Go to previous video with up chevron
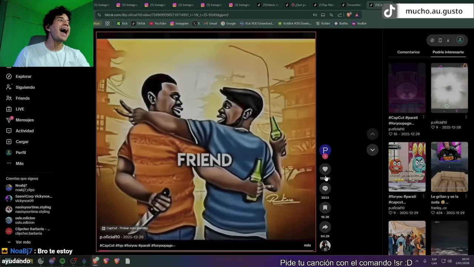The height and width of the screenshot is (267, 474). click(x=373, y=134)
